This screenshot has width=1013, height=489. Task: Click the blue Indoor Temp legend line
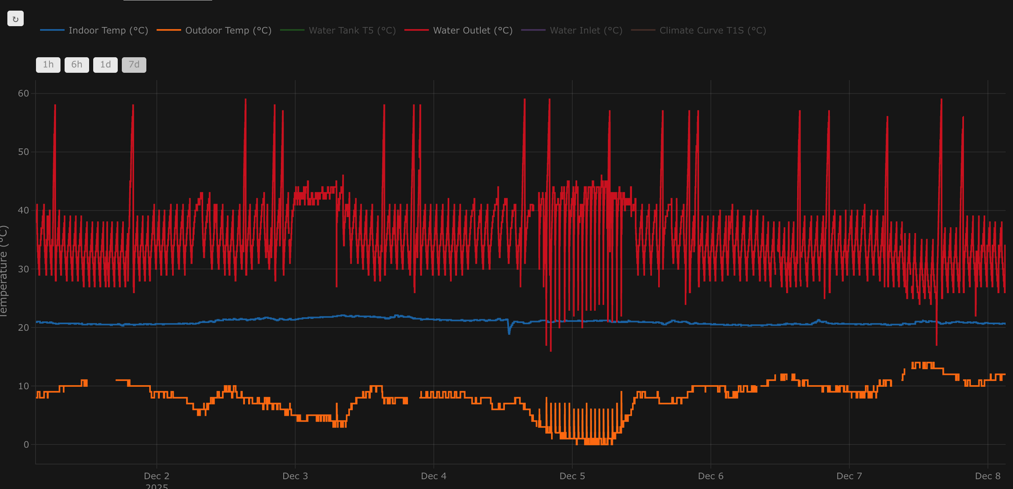click(x=52, y=30)
